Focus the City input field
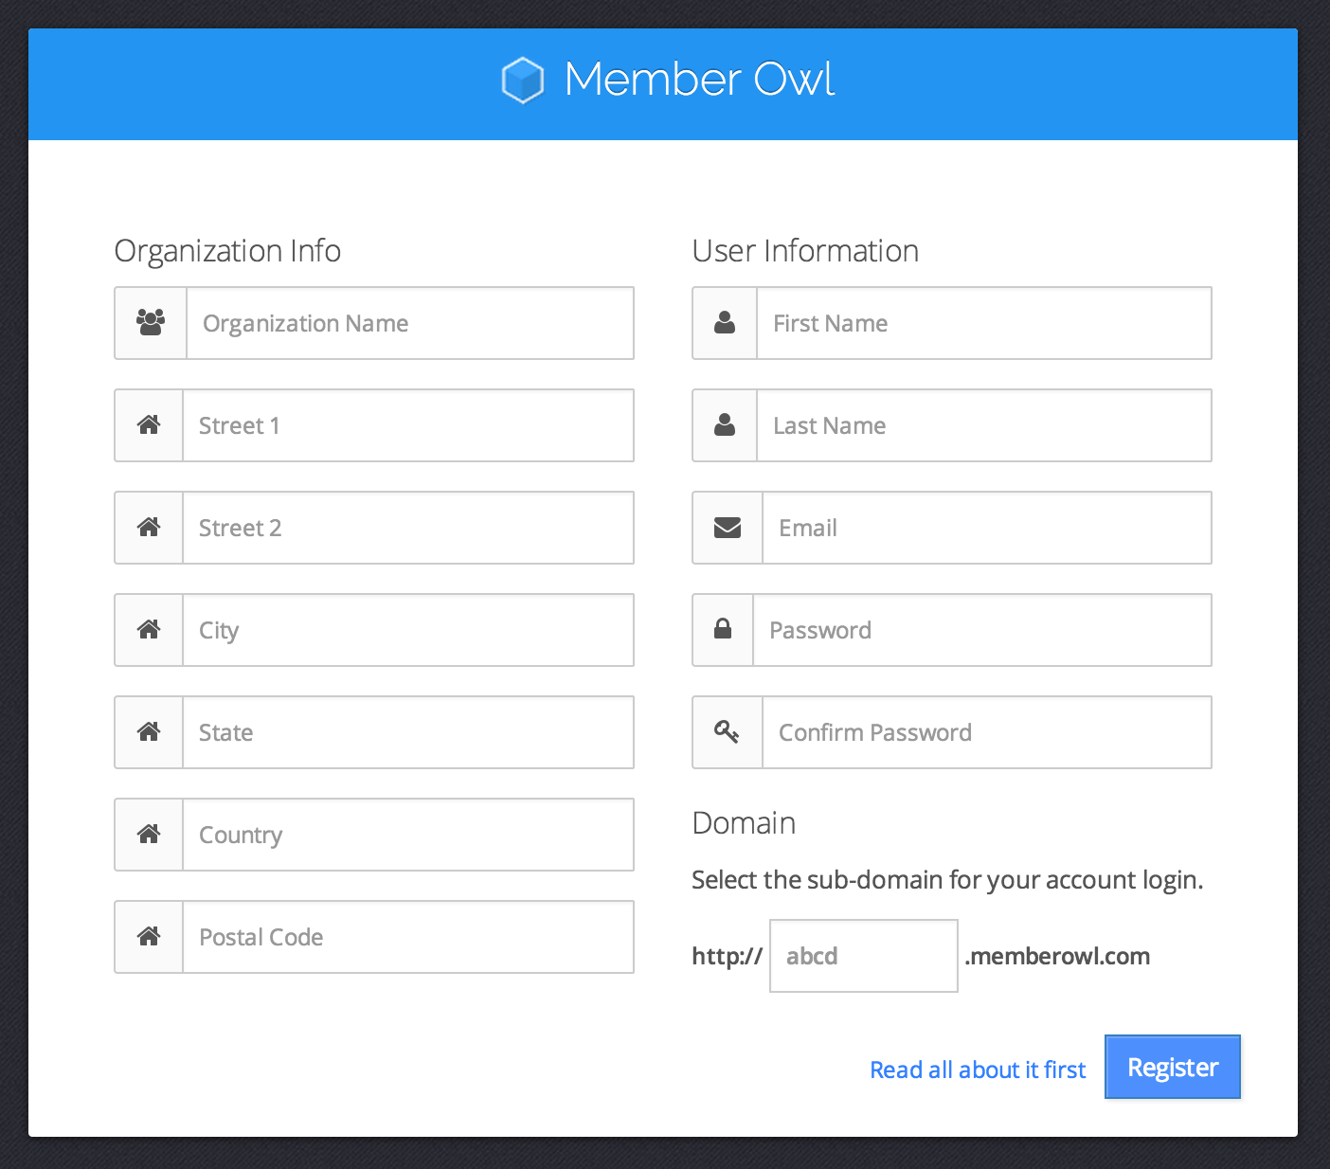Image resolution: width=1330 pixels, height=1169 pixels. coord(408,630)
